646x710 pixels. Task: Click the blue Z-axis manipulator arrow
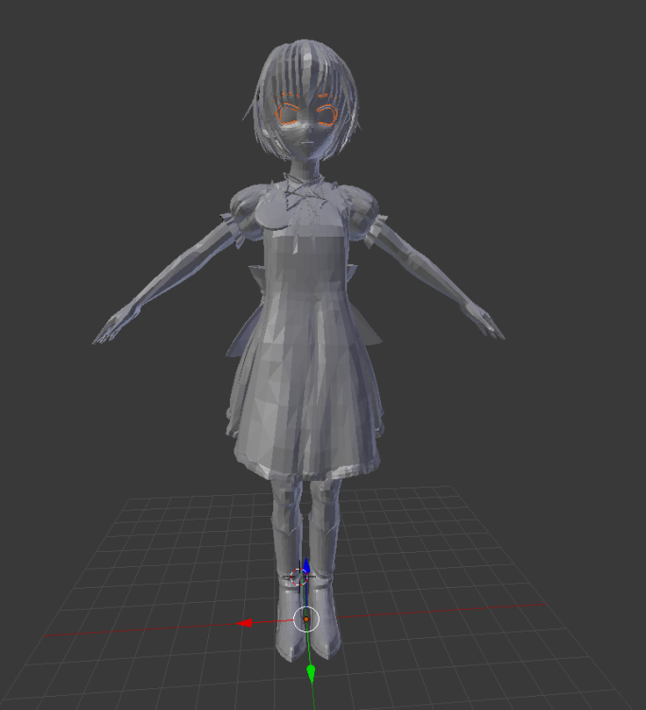[x=306, y=566]
